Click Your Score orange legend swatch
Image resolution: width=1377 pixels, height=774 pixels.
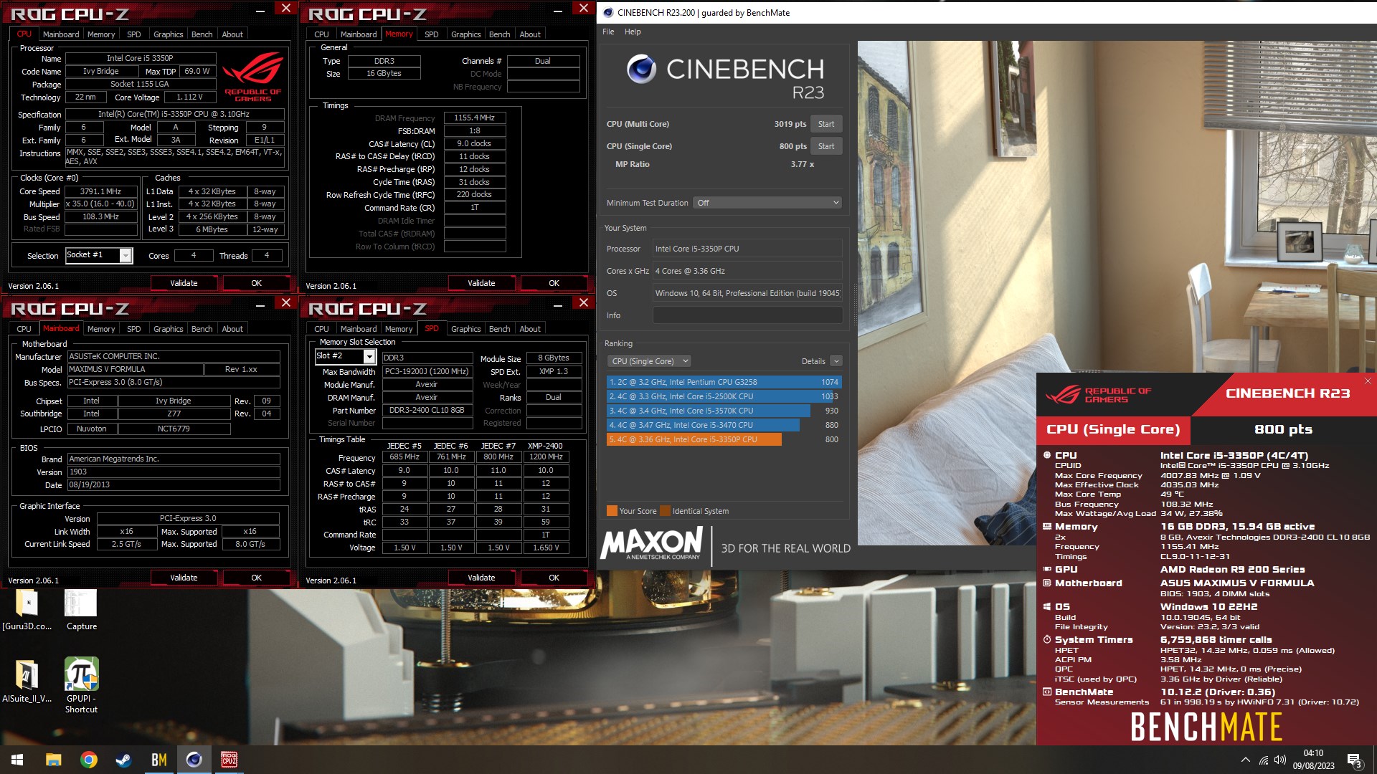click(x=612, y=511)
